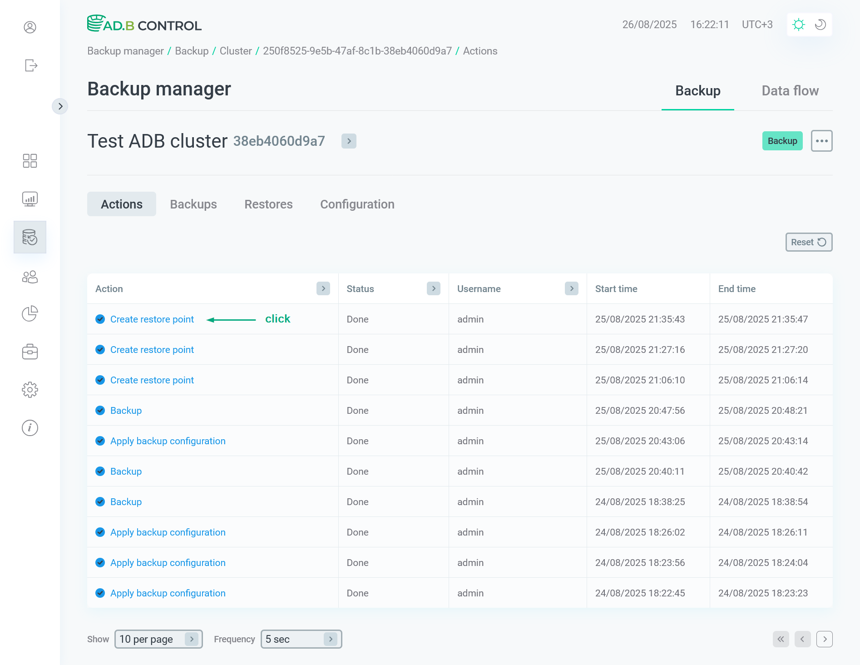The height and width of the screenshot is (665, 860).
Task: Open the user profile icon in sidebar
Action: [30, 27]
